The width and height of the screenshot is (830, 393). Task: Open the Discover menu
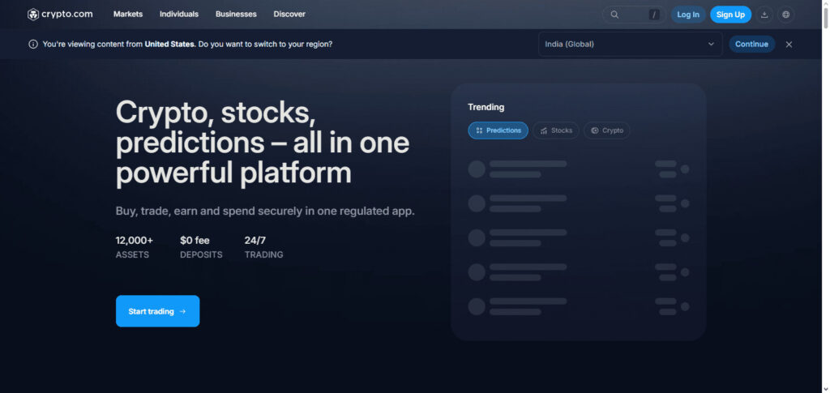[x=289, y=15]
